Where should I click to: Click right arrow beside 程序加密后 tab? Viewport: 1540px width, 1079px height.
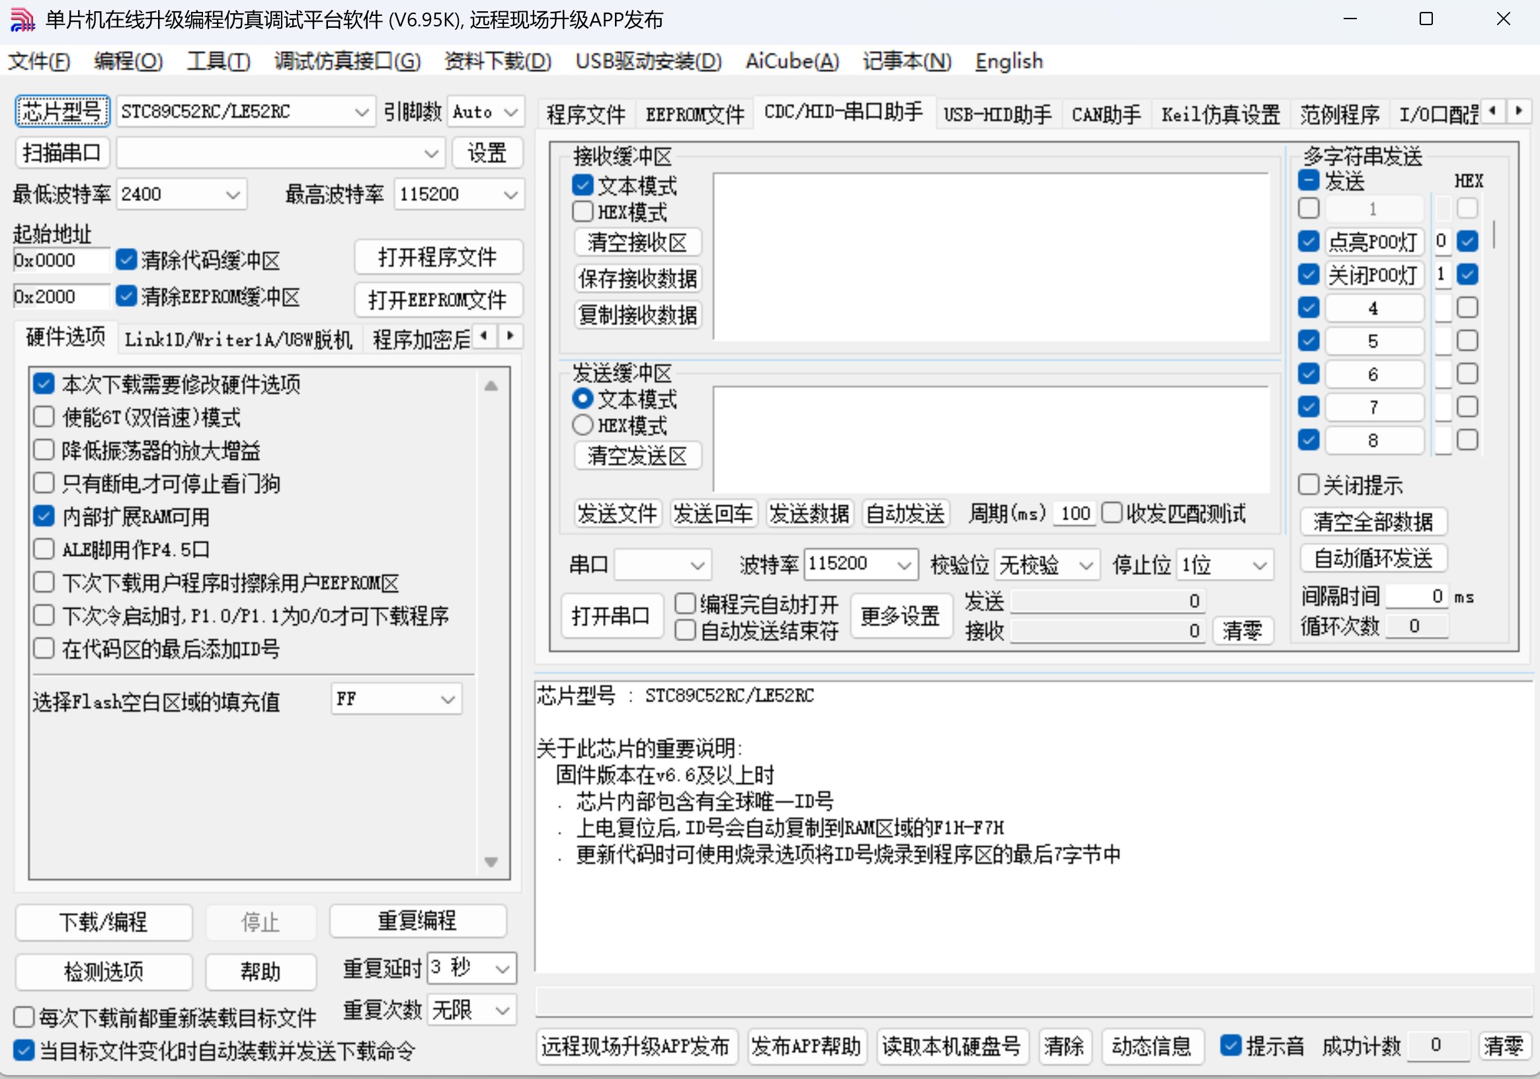pyautogui.click(x=510, y=335)
